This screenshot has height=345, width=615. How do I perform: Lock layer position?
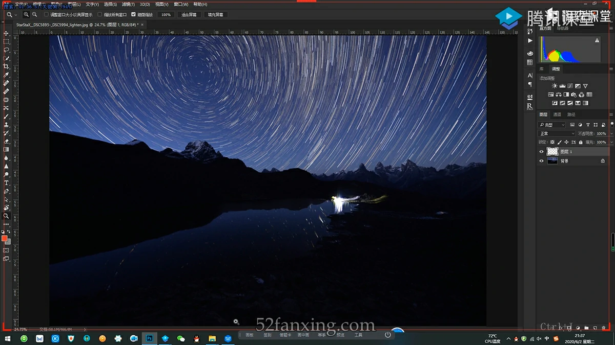coord(566,142)
